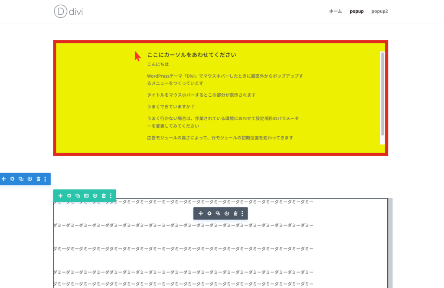Expand more options dots in green row toolbar
This screenshot has width=444, height=288.
coord(111,196)
